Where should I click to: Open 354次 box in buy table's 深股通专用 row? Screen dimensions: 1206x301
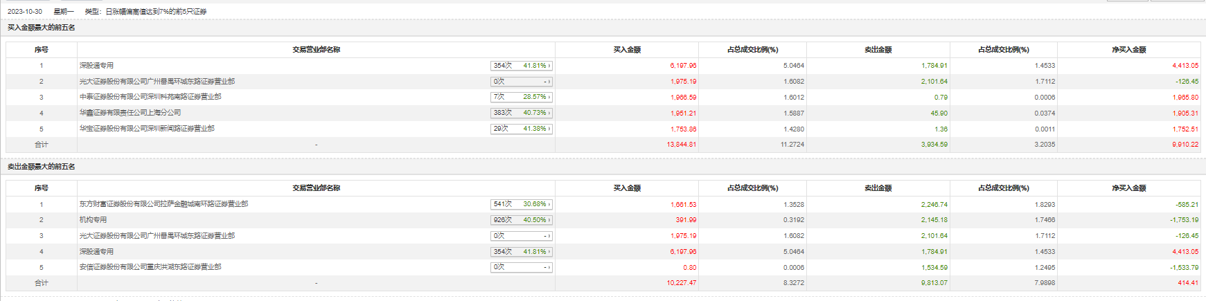coord(521,66)
